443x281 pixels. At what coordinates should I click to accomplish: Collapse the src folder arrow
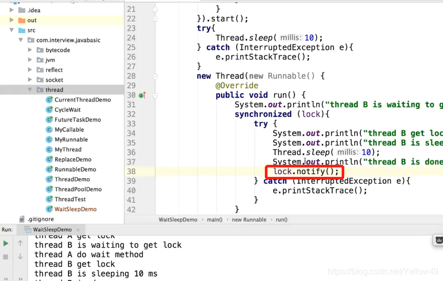(11, 30)
